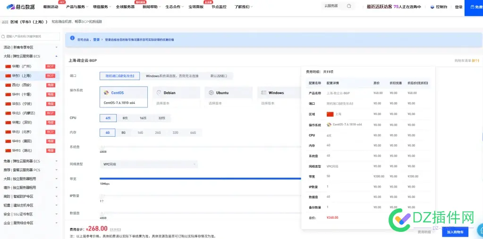
Task: Click the 系统盘 disk slider handle
Action: coord(102,148)
